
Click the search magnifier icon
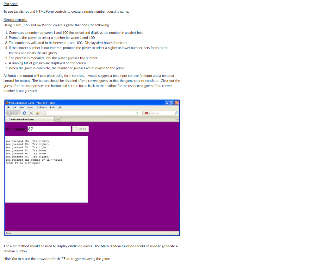click(x=176, y=113)
